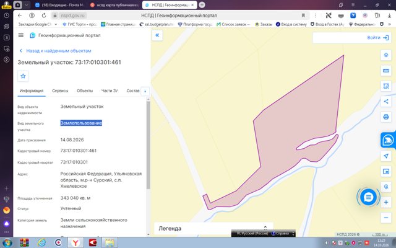Open the history clock icon in sidebar

pos(7,15)
